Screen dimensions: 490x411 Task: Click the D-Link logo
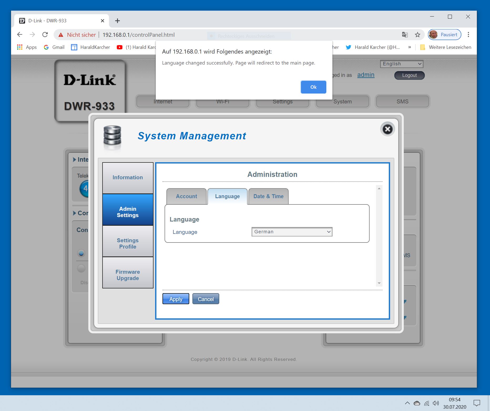(x=90, y=80)
